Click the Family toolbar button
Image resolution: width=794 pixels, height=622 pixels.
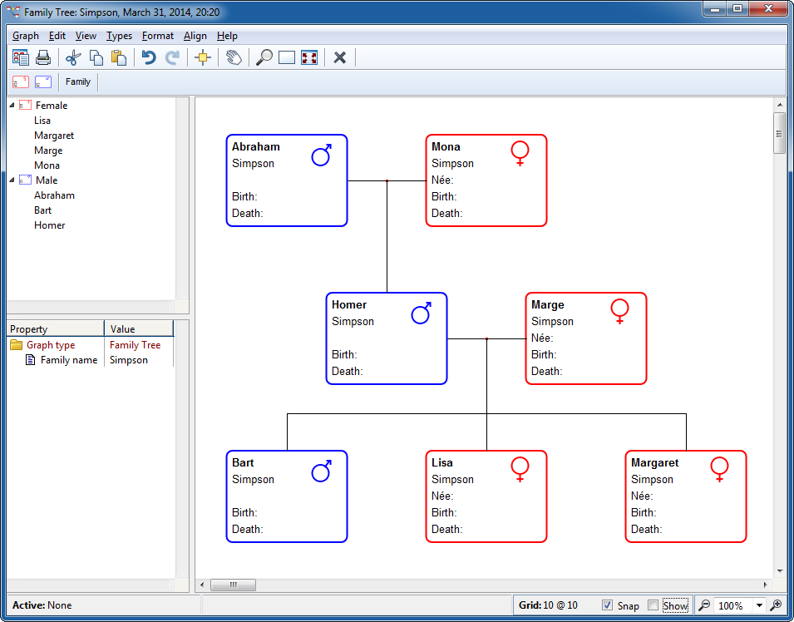(x=77, y=81)
